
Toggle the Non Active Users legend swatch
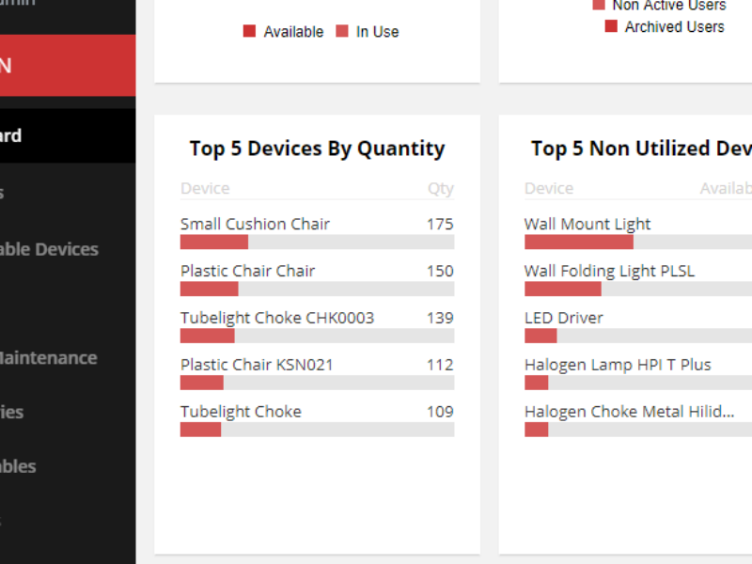(599, 5)
